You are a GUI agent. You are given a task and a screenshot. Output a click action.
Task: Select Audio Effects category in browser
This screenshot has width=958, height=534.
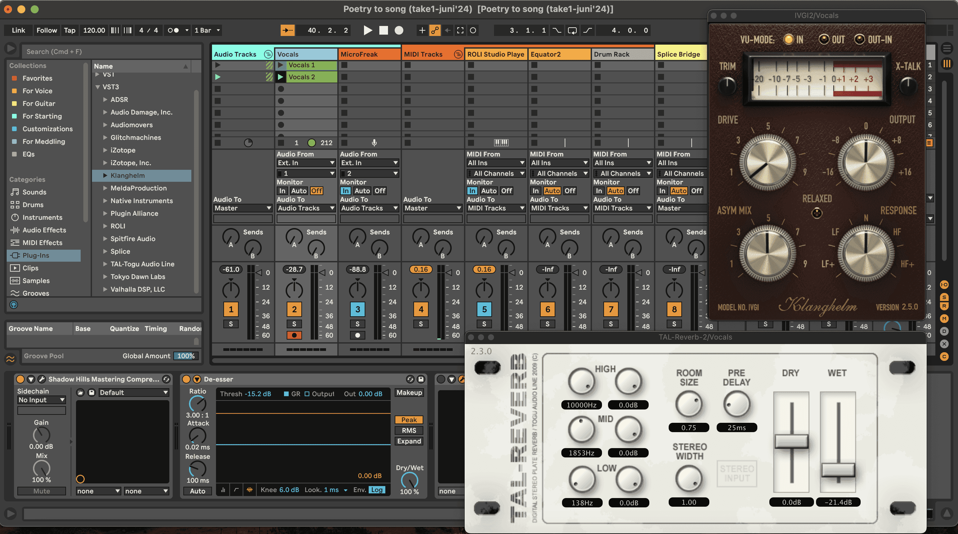(x=44, y=230)
